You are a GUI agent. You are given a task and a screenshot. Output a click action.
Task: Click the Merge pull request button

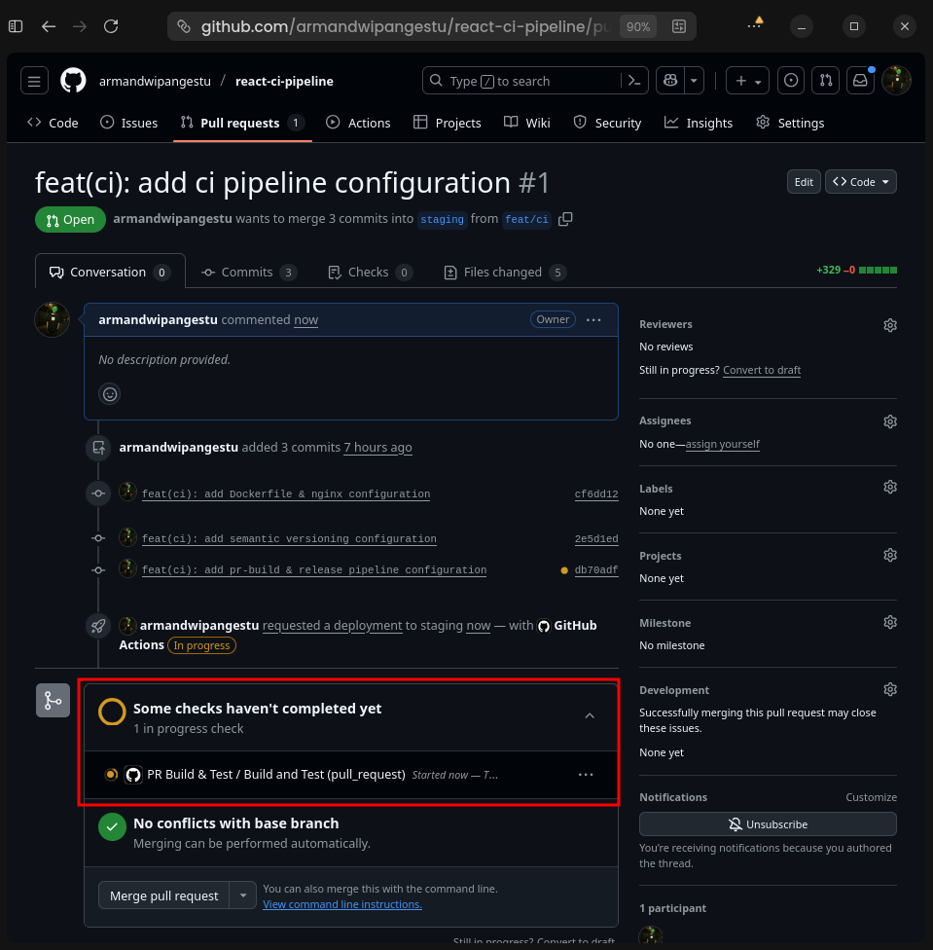(x=163, y=895)
